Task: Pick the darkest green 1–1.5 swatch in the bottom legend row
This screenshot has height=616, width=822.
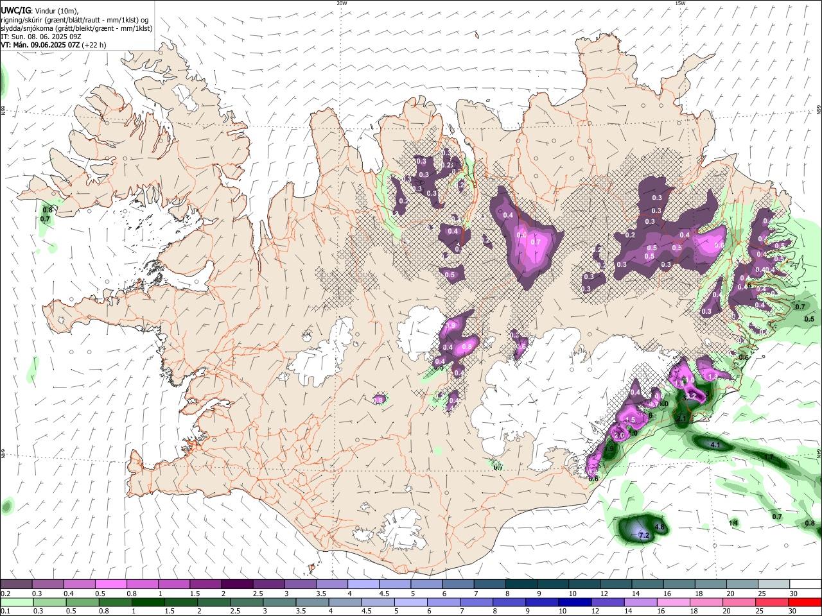Action: [x=148, y=602]
